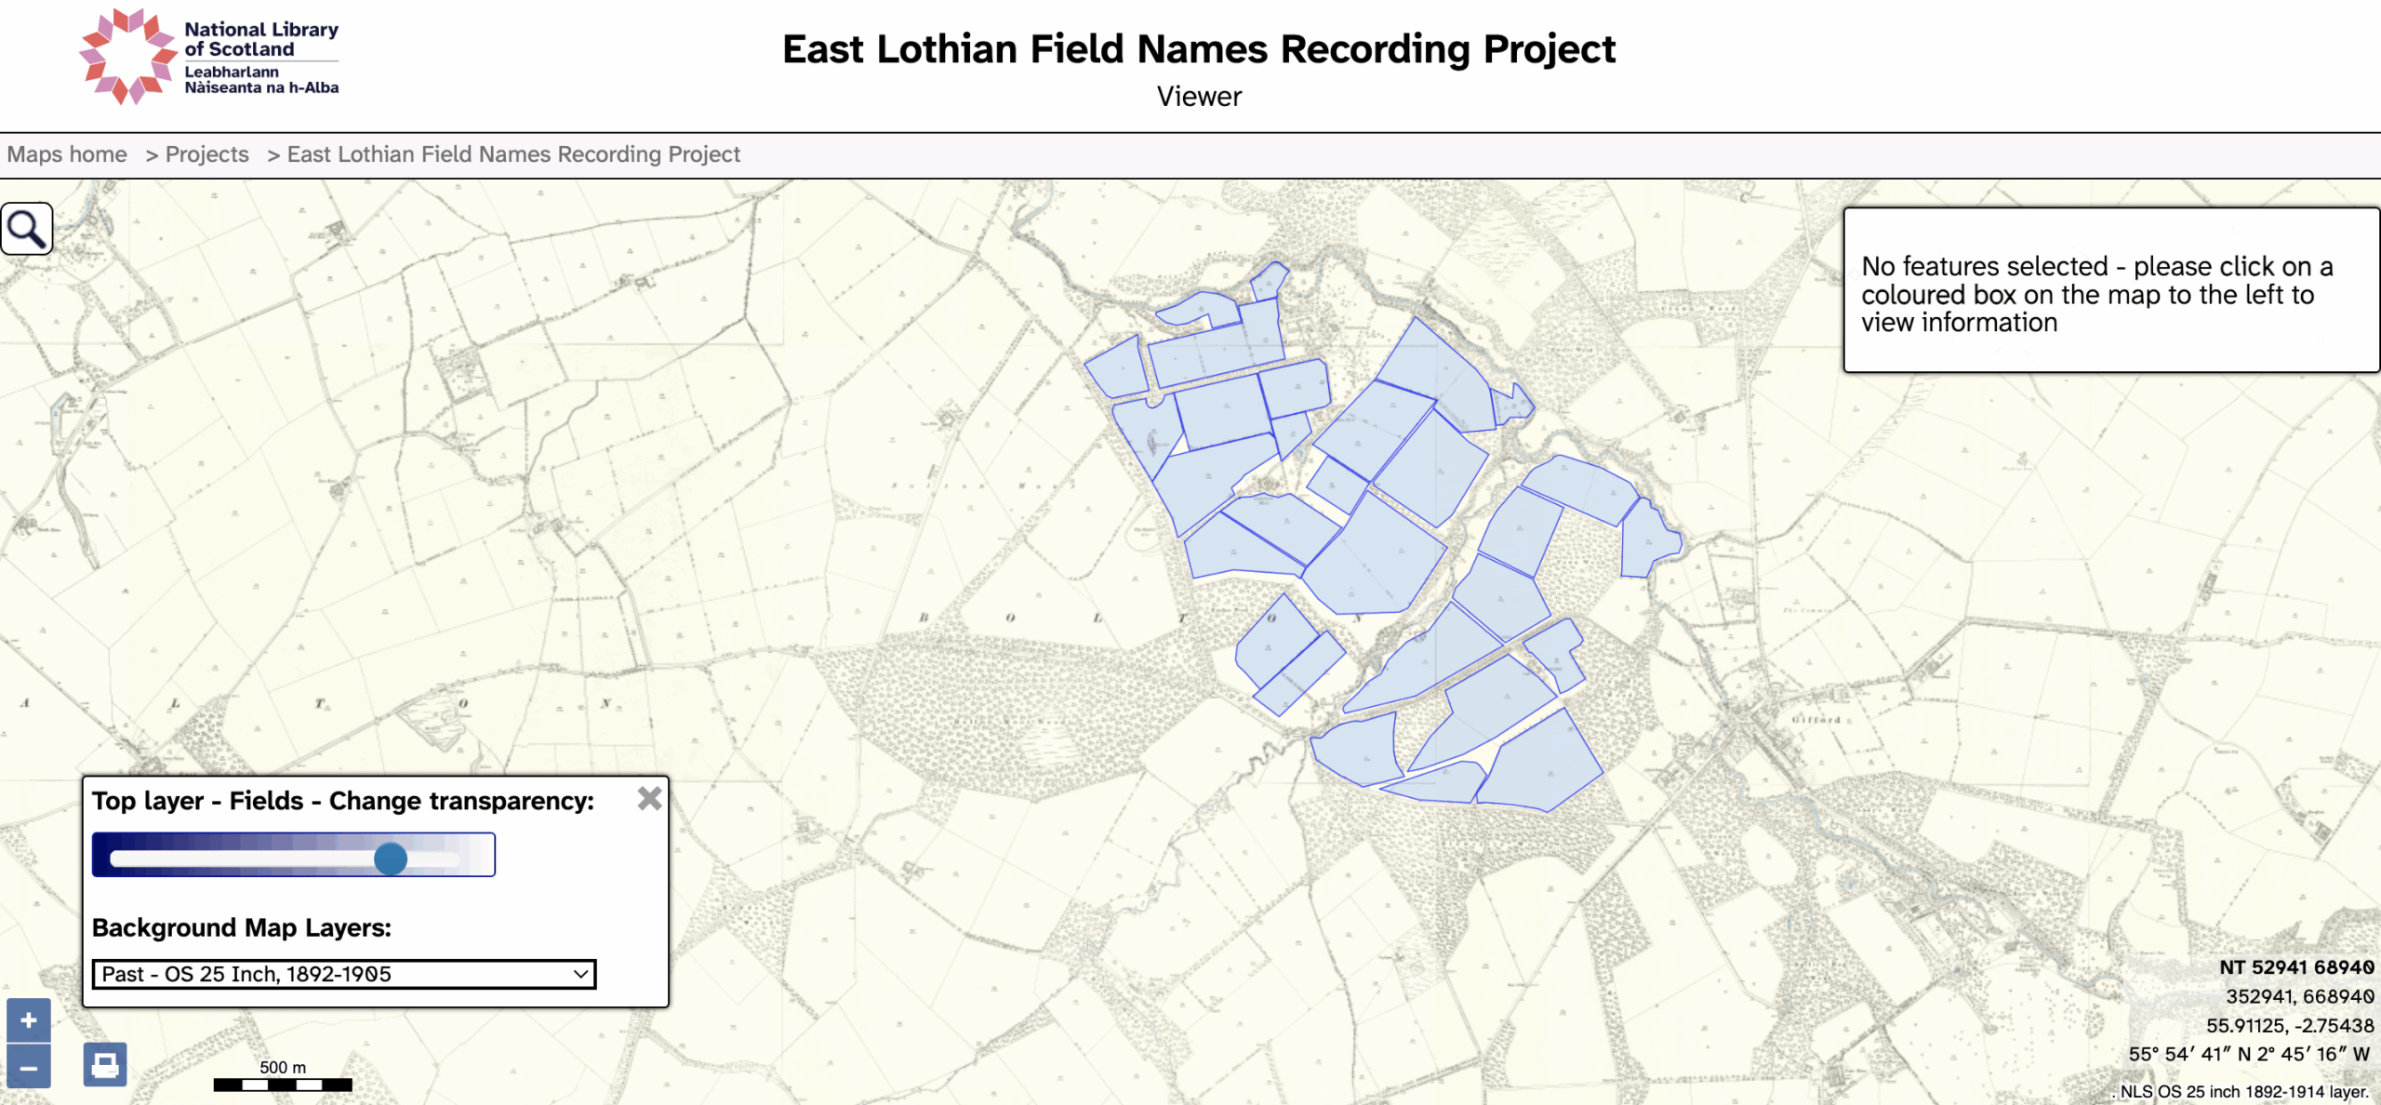
Task: Close the transparency panel with X
Action: (x=649, y=798)
